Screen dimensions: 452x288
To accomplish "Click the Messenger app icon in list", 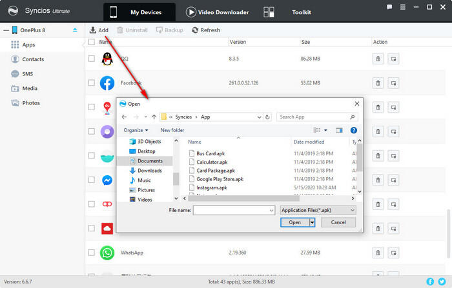I will (107, 180).
